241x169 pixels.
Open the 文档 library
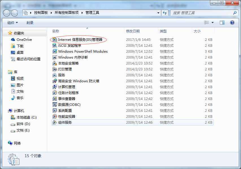click(x=17, y=92)
